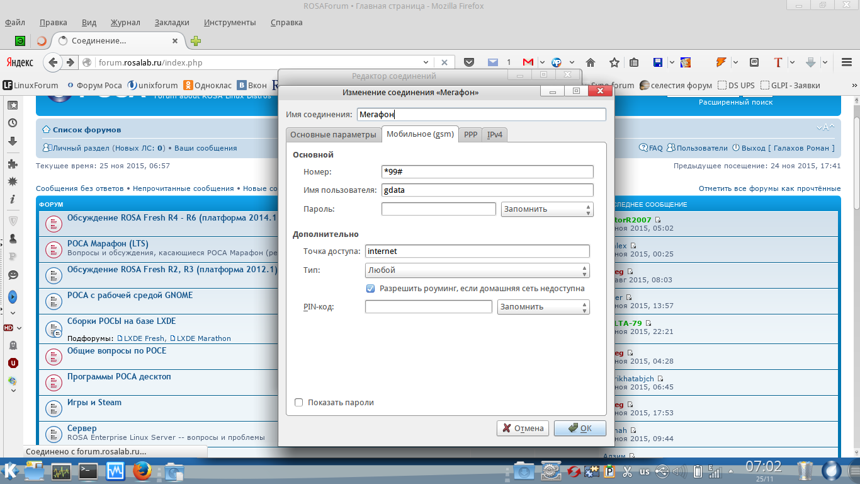This screenshot has width=860, height=484.
Task: Follow Отметить все форумы как прочтённые link
Action: pyautogui.click(x=769, y=188)
